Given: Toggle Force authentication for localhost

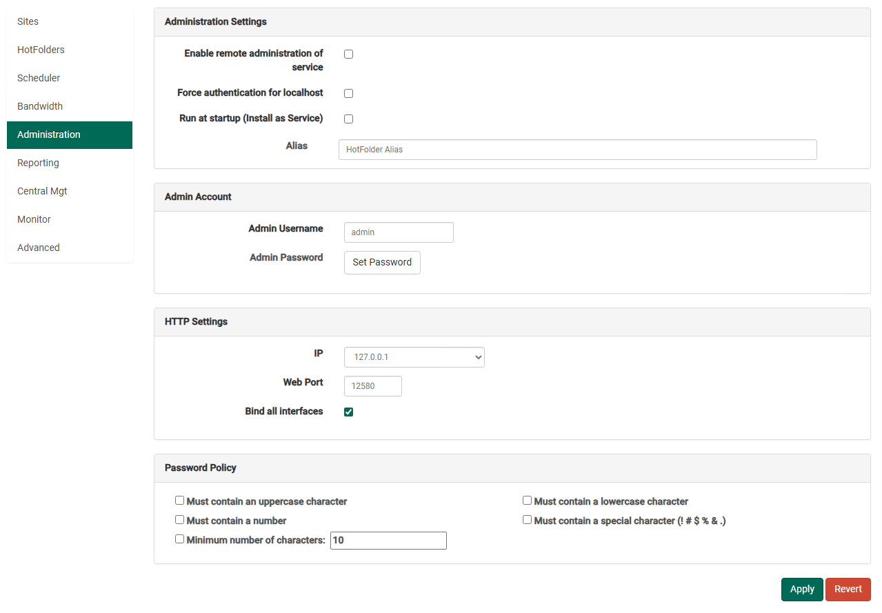Looking at the screenshot, I should click(x=349, y=93).
